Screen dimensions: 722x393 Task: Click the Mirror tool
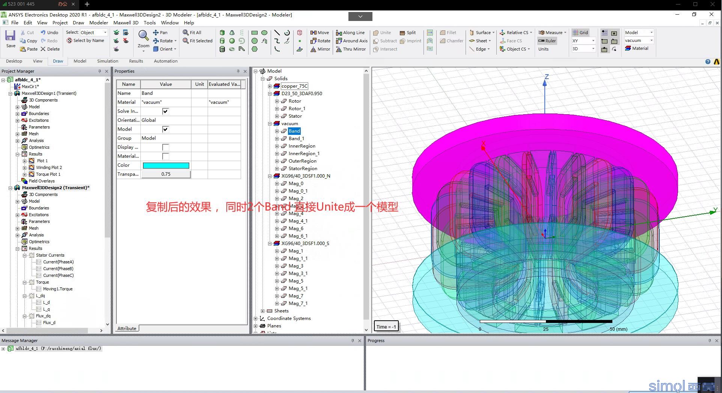pyautogui.click(x=320, y=49)
